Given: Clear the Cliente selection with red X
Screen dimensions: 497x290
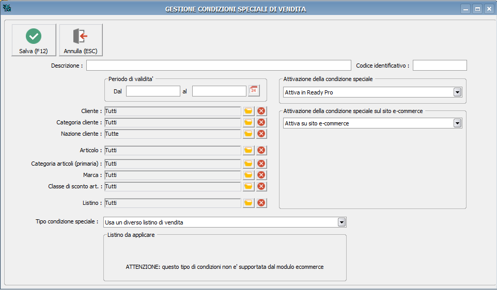Looking at the screenshot, I should [x=261, y=111].
